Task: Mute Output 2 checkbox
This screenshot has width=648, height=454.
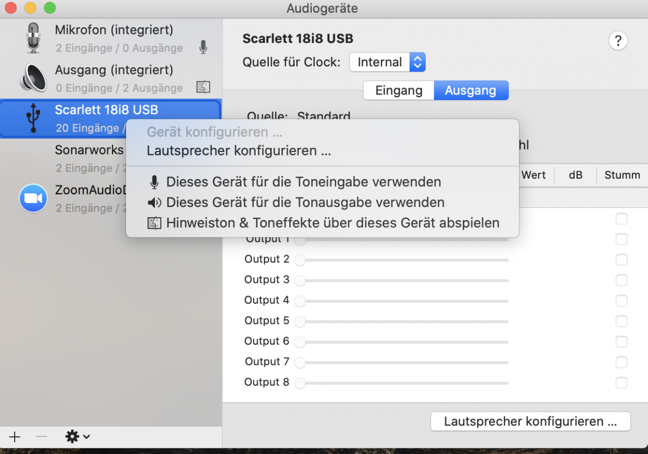Action: tap(621, 260)
